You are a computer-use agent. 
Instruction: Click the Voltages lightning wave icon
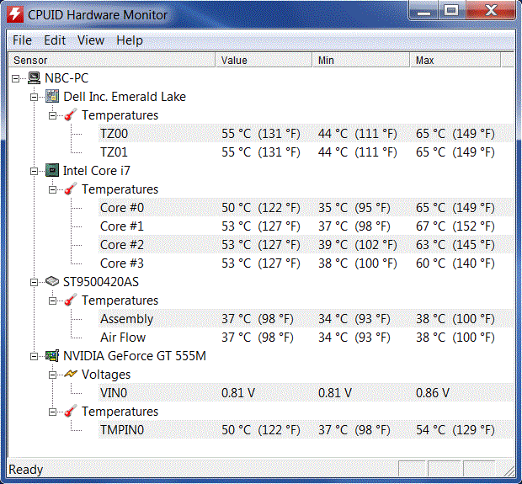click(71, 374)
